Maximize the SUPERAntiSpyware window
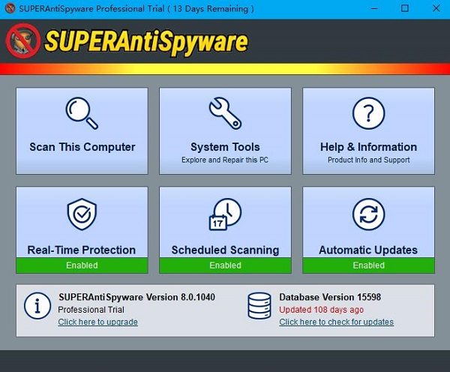Viewport: 450px width, 372px height. (x=405, y=8)
